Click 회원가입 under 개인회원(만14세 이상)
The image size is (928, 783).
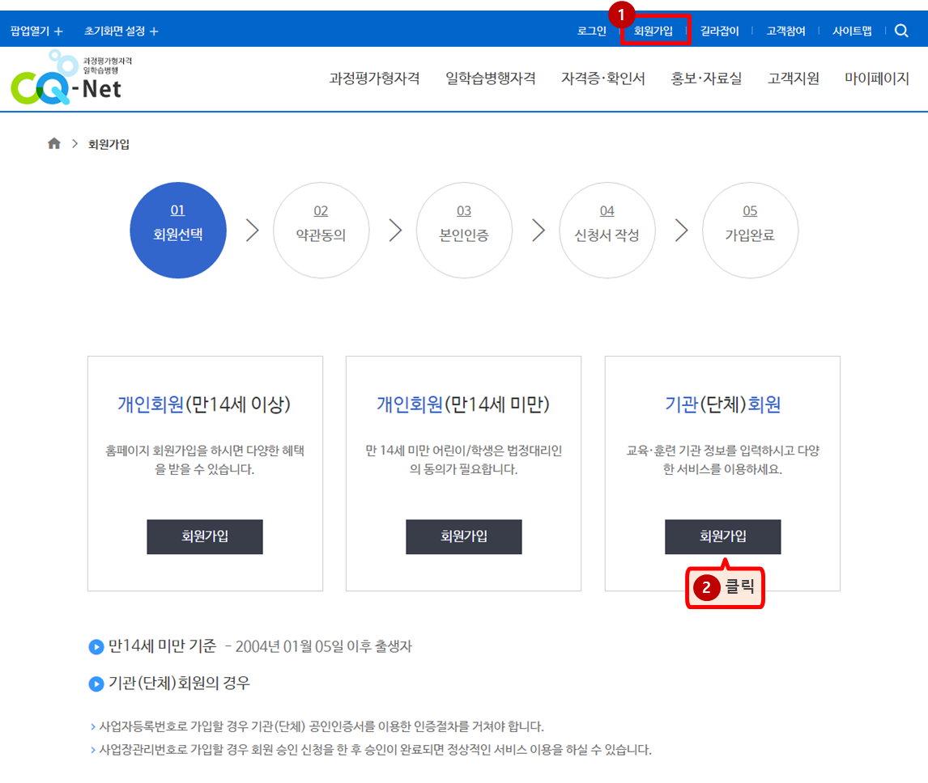pos(205,536)
